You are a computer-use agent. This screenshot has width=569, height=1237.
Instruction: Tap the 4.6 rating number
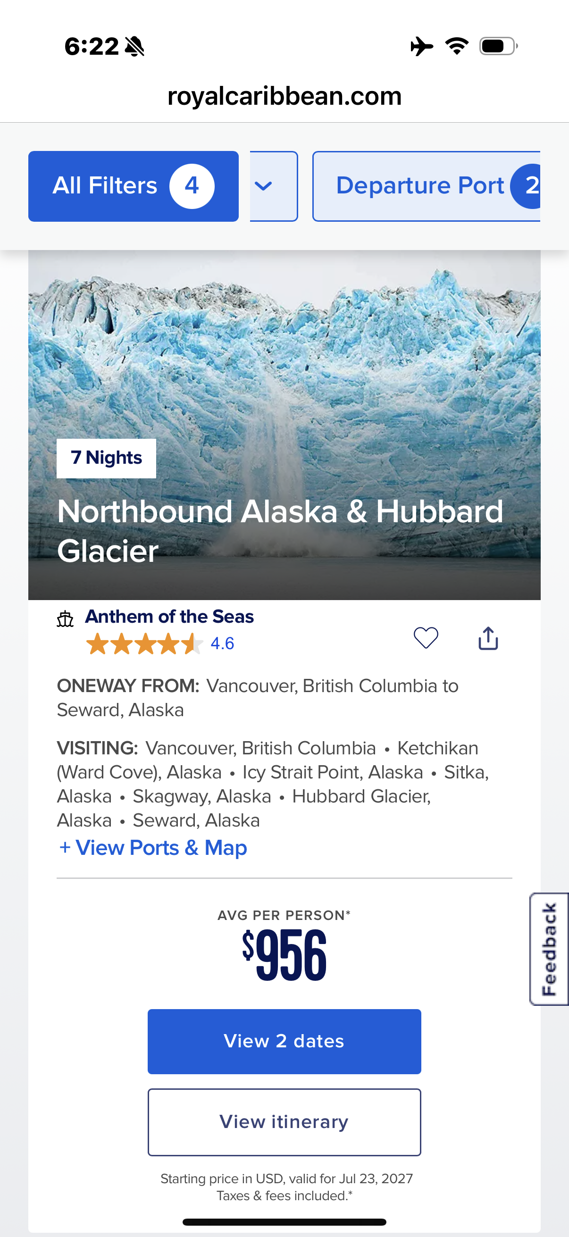(222, 644)
